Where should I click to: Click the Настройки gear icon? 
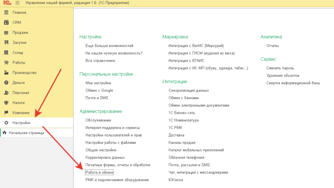point(6,123)
